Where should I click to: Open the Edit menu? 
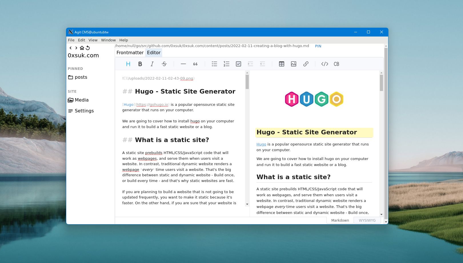pyautogui.click(x=81, y=40)
